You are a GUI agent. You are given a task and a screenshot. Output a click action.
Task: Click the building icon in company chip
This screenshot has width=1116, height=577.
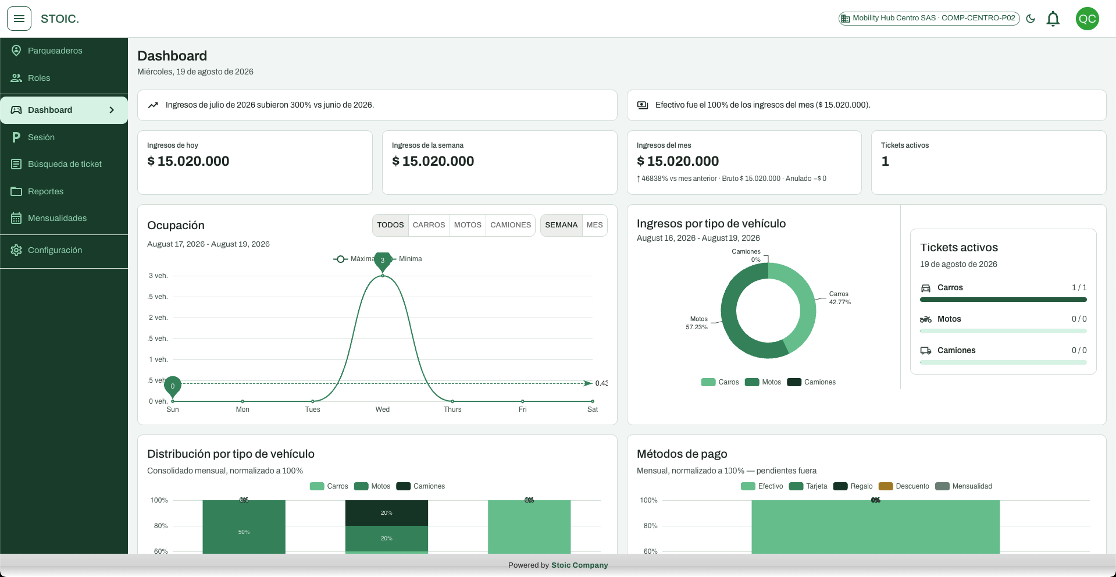[x=846, y=19]
